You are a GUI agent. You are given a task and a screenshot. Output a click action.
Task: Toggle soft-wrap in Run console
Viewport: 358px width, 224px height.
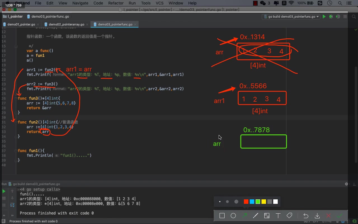pyautogui.click(x=12, y=205)
